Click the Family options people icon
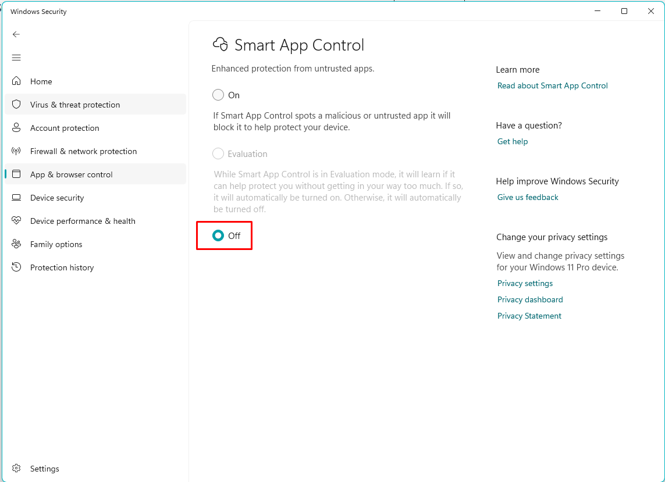 click(x=16, y=244)
